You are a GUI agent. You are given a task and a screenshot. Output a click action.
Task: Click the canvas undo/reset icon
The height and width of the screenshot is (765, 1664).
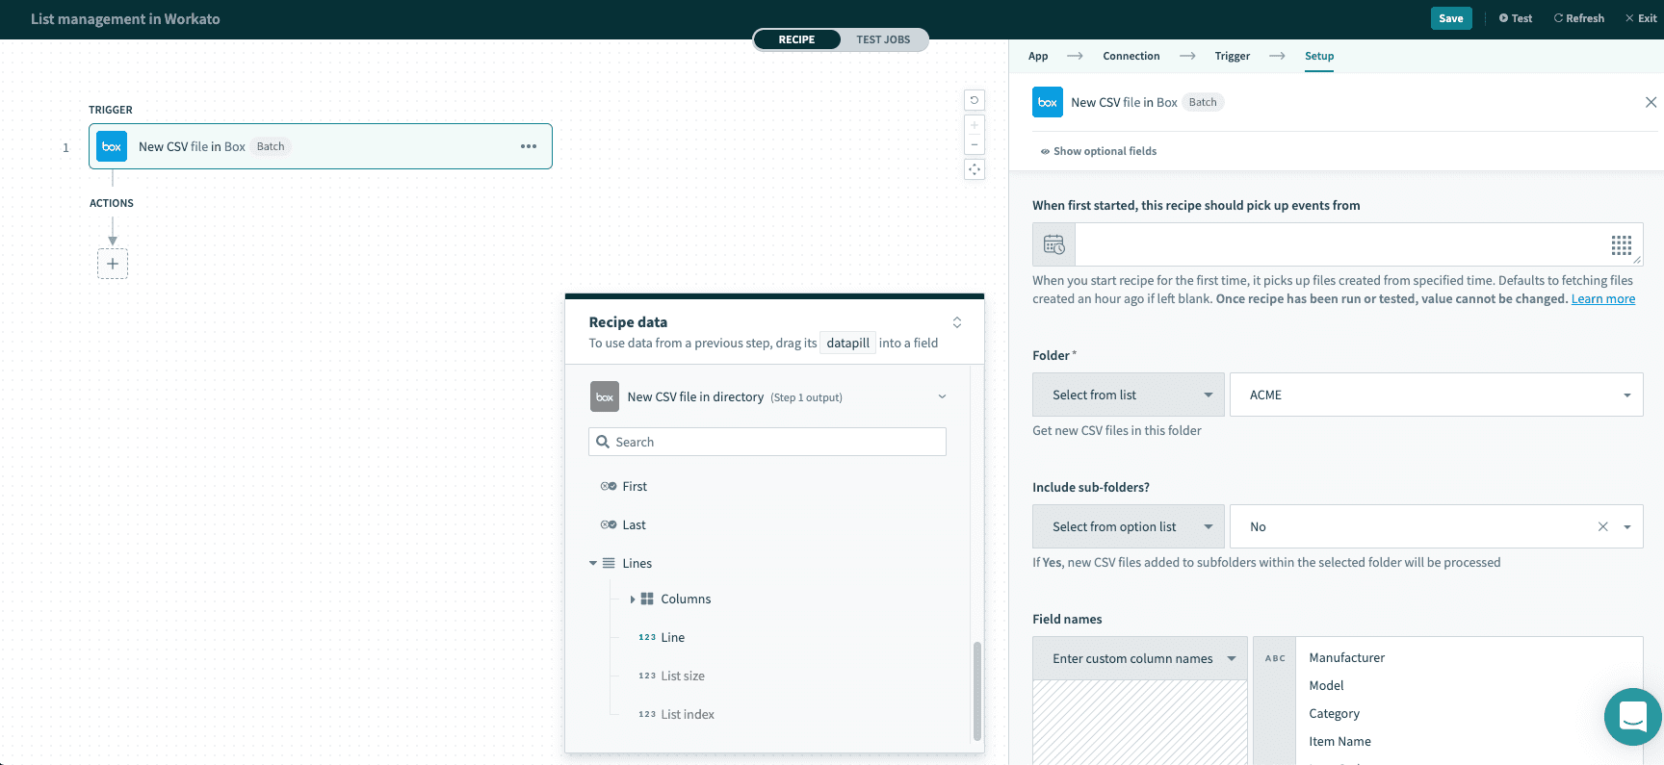pyautogui.click(x=975, y=100)
